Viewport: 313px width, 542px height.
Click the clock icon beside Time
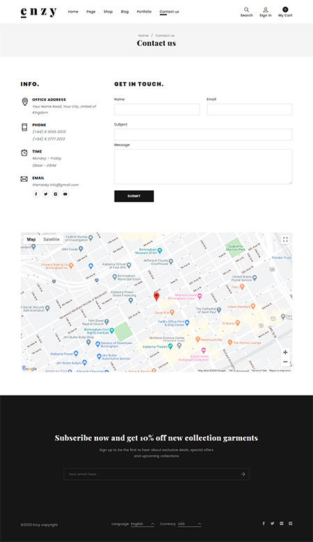[x=24, y=153]
